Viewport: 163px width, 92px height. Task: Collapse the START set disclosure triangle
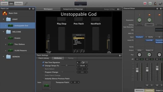pyautogui.click(x=3, y=19)
